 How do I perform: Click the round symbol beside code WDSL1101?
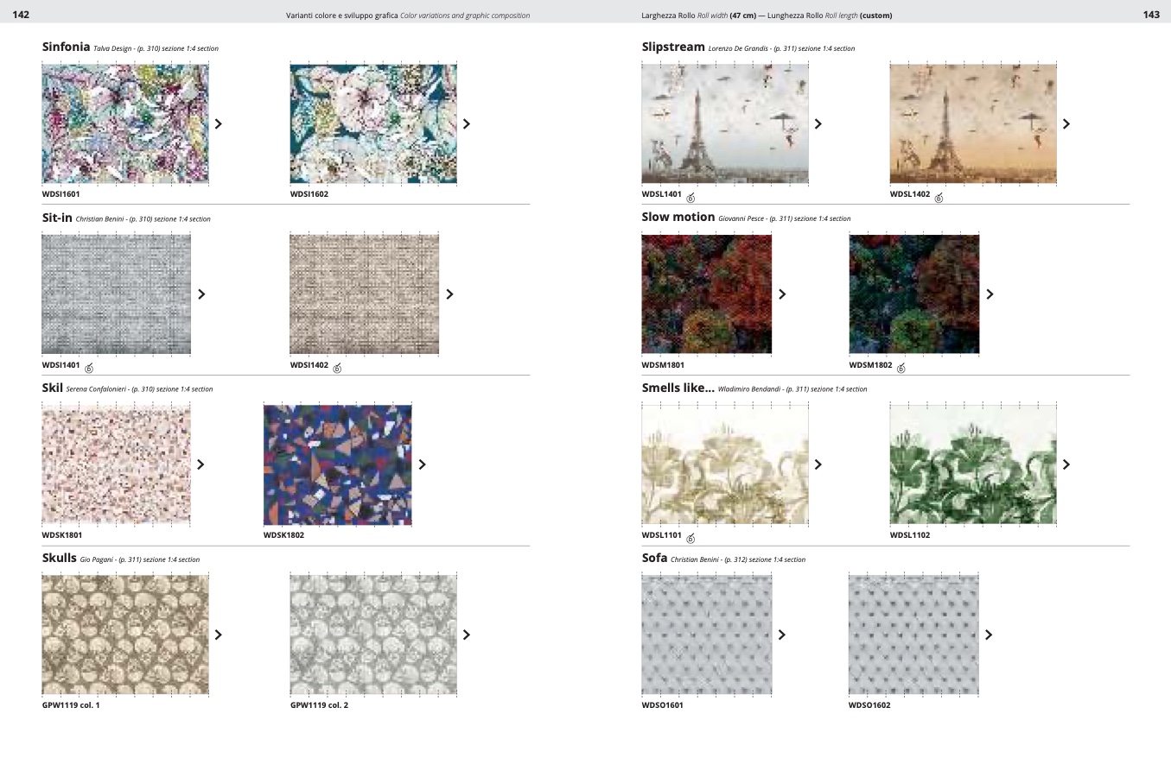click(x=690, y=538)
